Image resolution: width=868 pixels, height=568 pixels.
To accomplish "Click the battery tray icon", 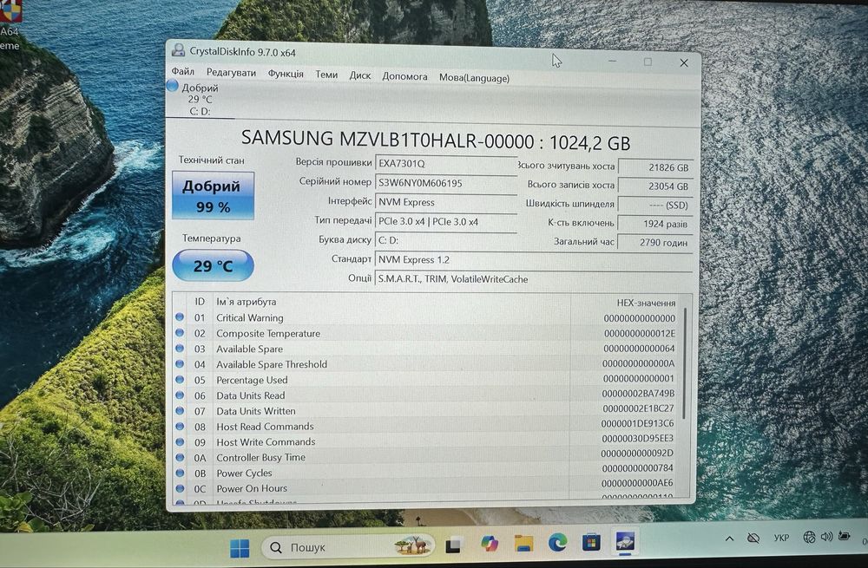I will [845, 535].
